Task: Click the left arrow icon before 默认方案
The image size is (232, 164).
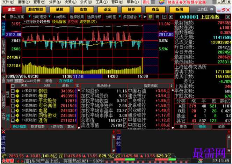Action: click(3, 17)
